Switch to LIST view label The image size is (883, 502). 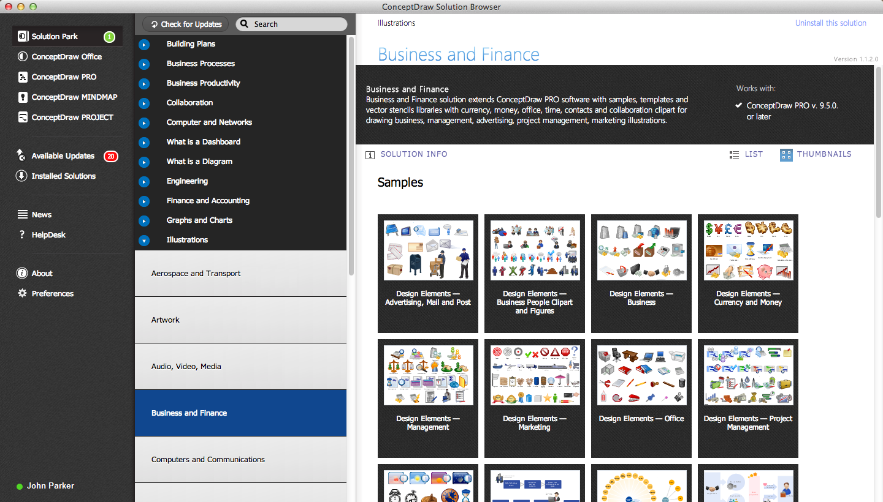click(754, 154)
